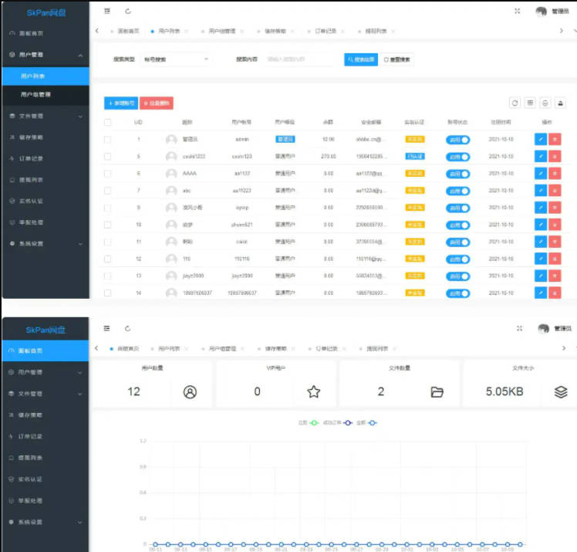Open 用户组管理 submenu item in sidebar
Viewport: 577px width, 552px height.
coord(46,95)
